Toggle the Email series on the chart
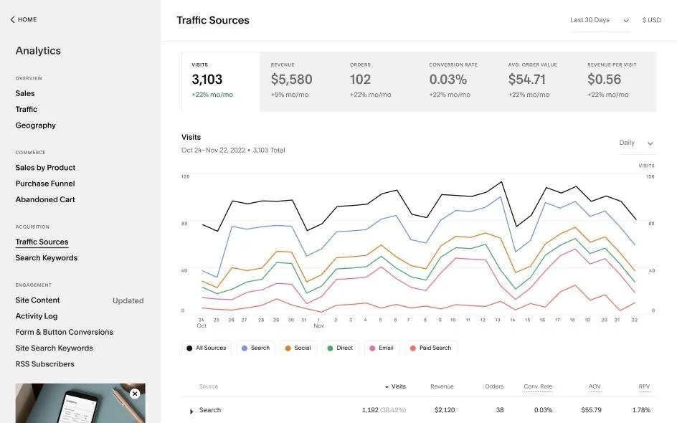 [x=382, y=348]
